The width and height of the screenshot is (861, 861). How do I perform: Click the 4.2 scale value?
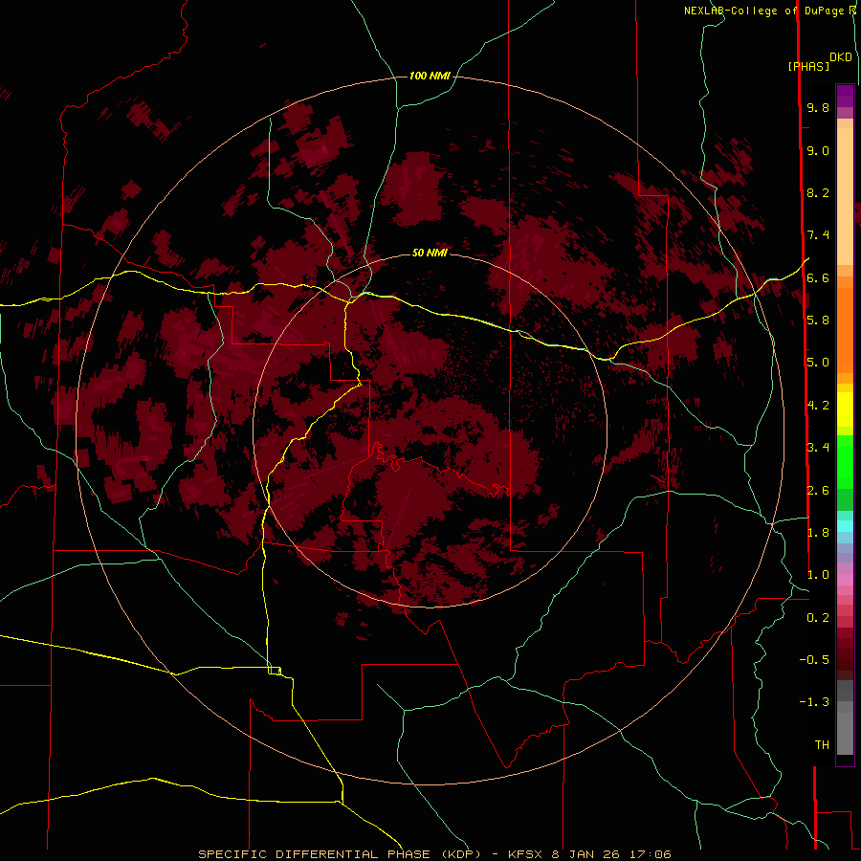(x=818, y=406)
